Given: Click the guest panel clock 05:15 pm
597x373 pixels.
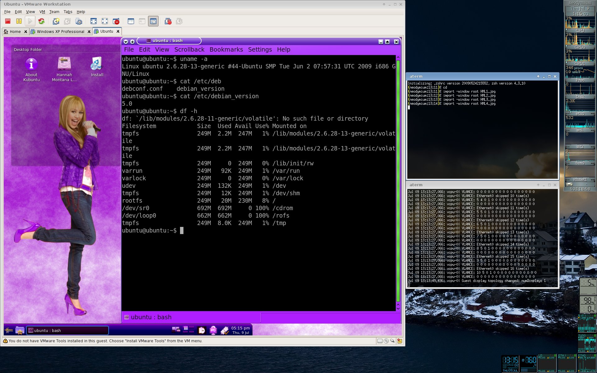Looking at the screenshot, I should point(241,330).
